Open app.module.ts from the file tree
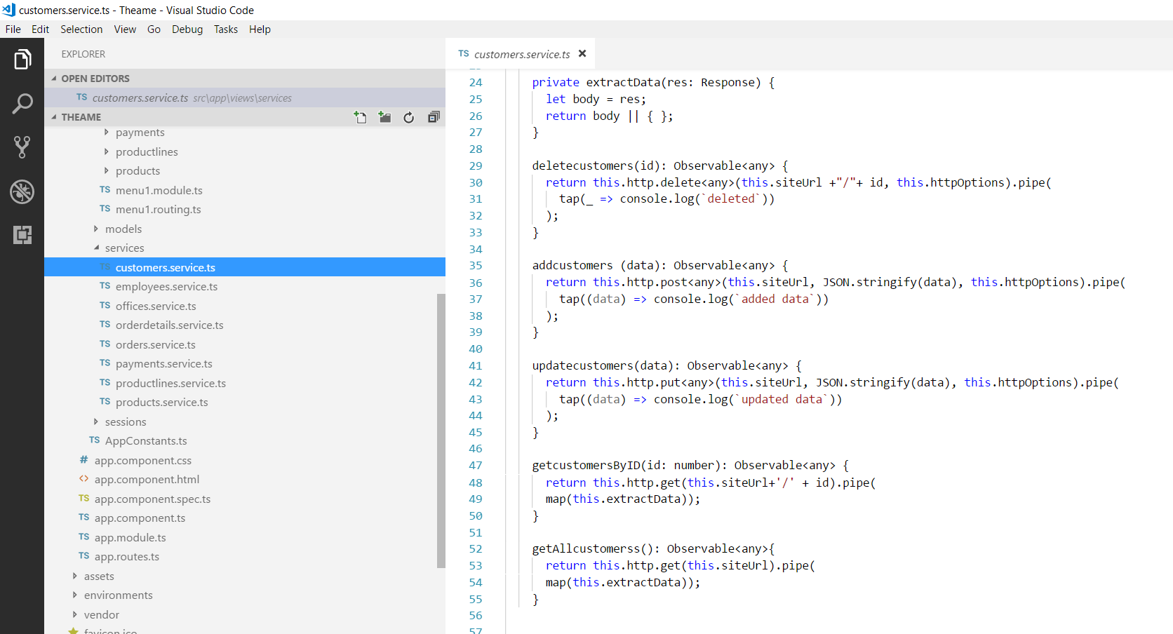The image size is (1173, 634). click(130, 538)
